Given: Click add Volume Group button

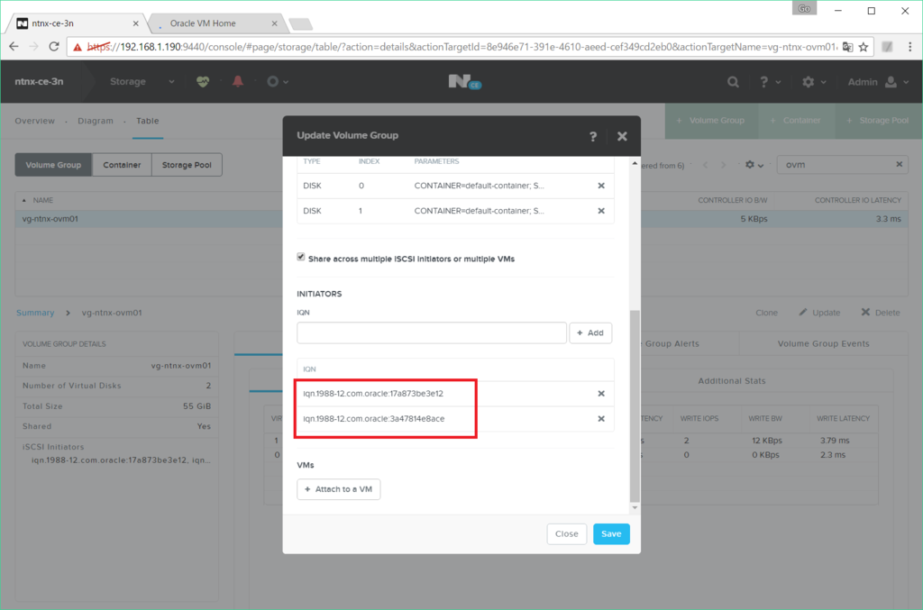Looking at the screenshot, I should (x=711, y=120).
